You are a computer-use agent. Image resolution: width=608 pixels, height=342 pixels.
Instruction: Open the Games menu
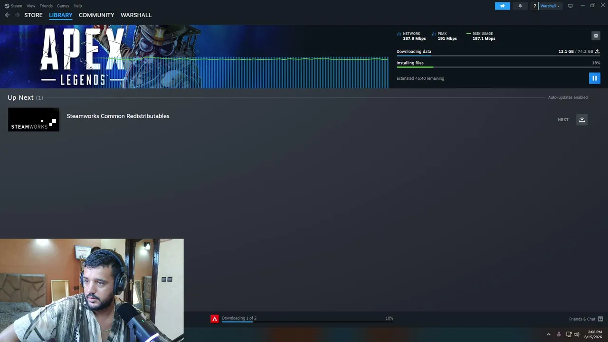pyautogui.click(x=63, y=6)
